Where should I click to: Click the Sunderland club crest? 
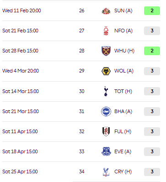tap(106, 10)
